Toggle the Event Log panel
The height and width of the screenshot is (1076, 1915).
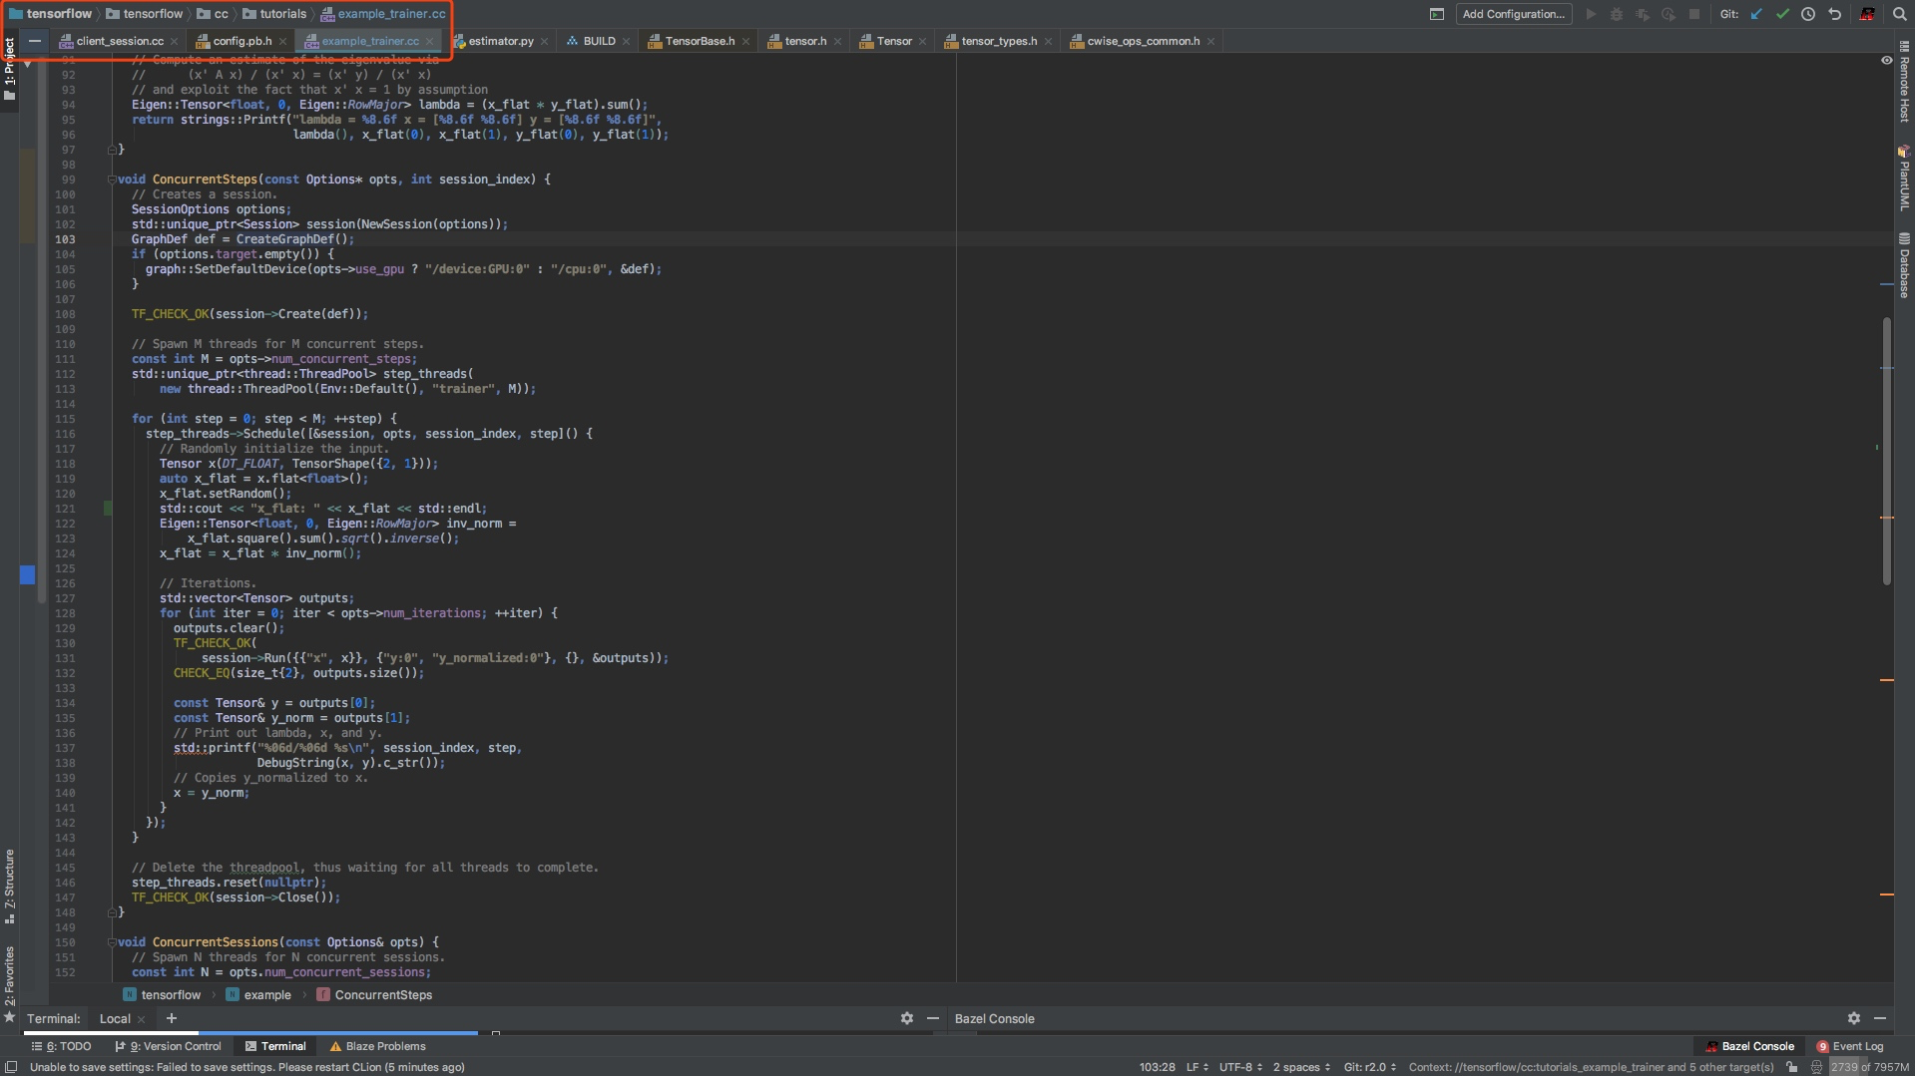click(x=1850, y=1046)
